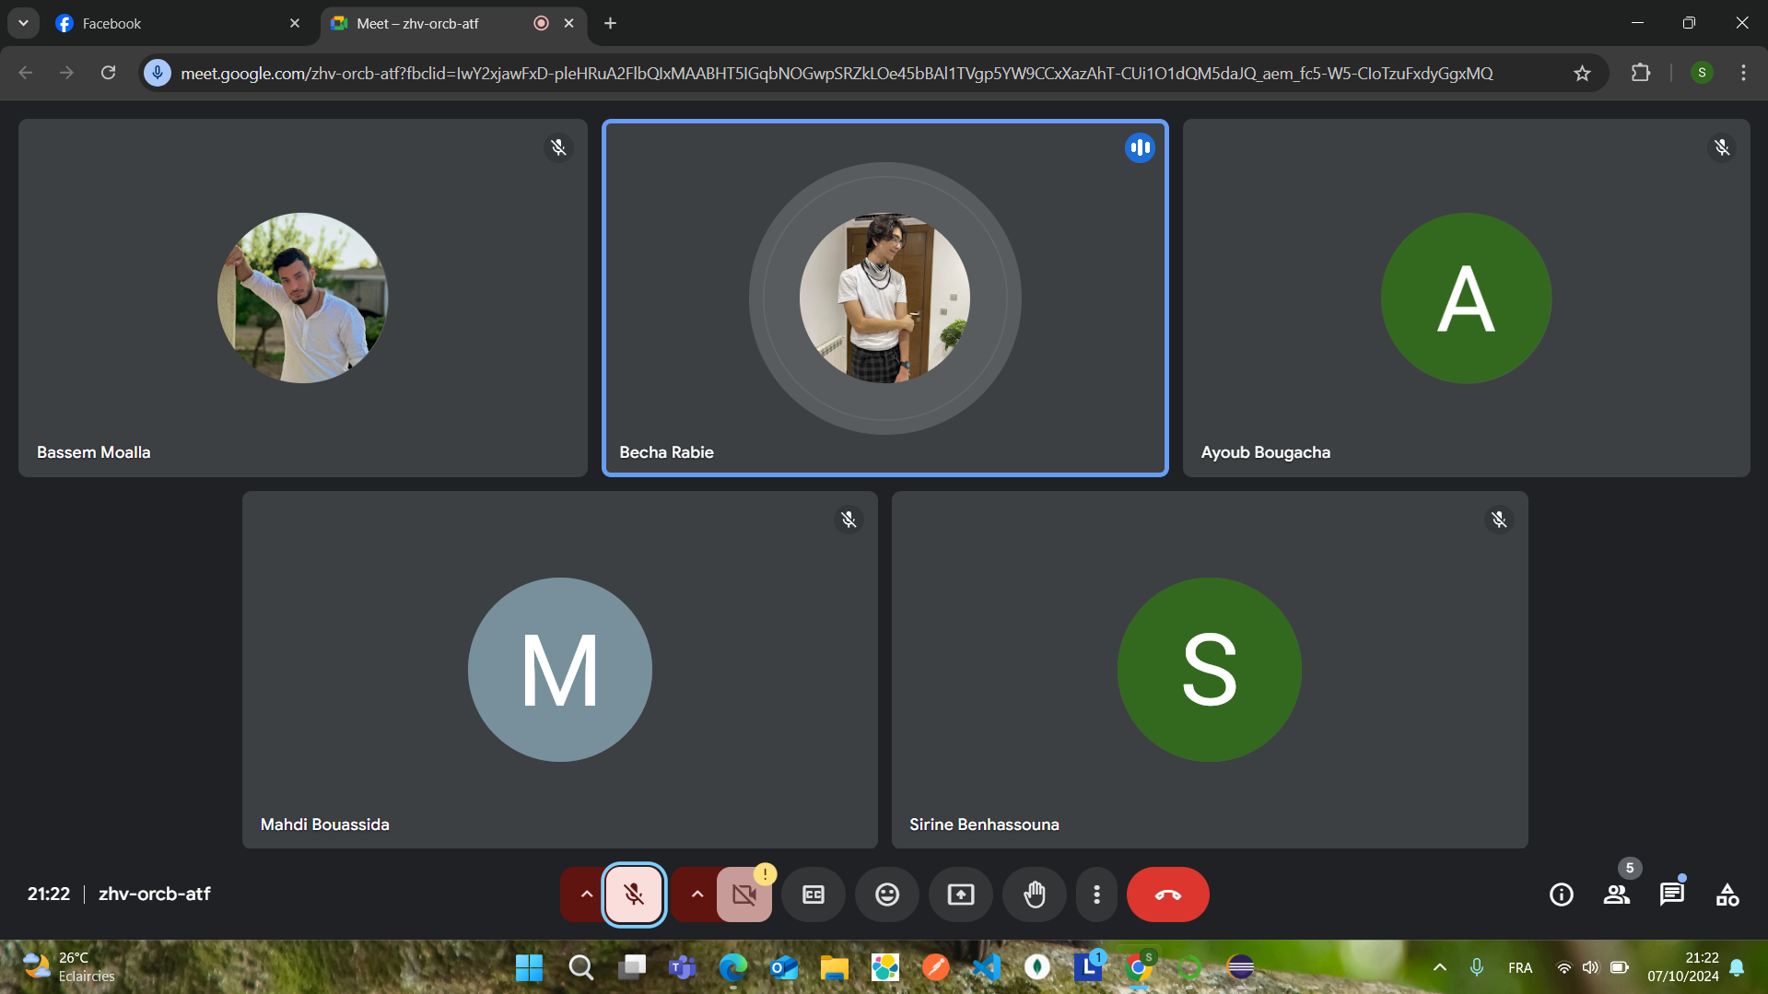Click the microphone permission icon in address bar
1768x994 pixels.
click(x=158, y=73)
